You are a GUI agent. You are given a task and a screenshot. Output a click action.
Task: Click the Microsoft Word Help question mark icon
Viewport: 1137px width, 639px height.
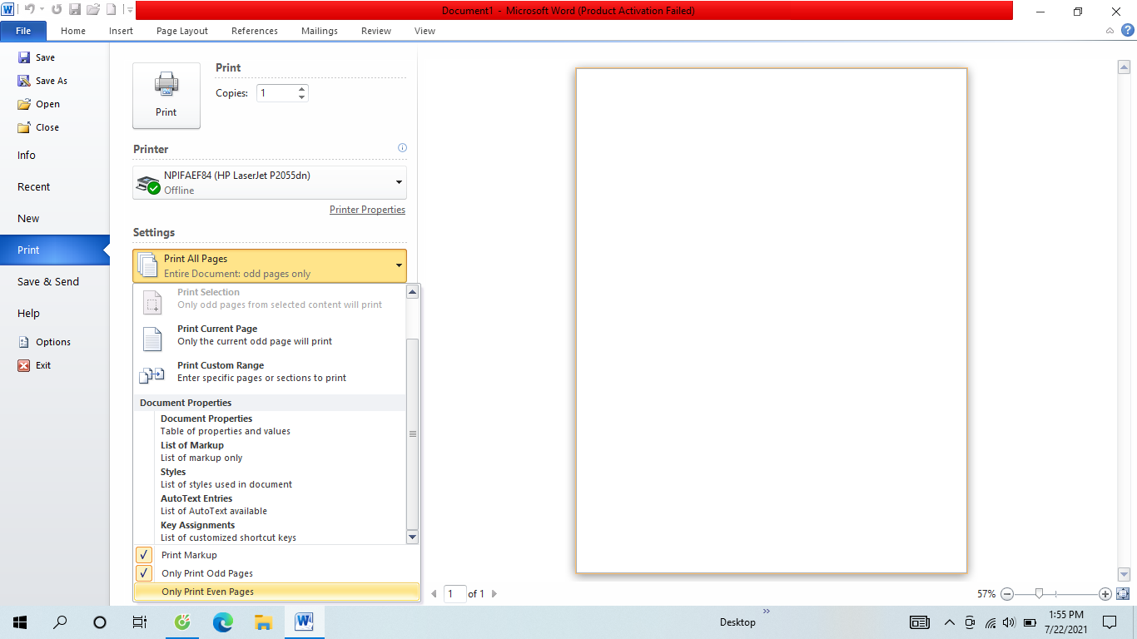click(1128, 30)
